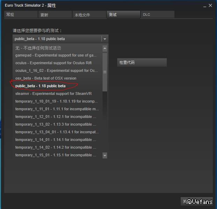The width and height of the screenshot is (217, 209).
Task: Choose temporary_1_13_02 beta entry
Action: coord(58,124)
